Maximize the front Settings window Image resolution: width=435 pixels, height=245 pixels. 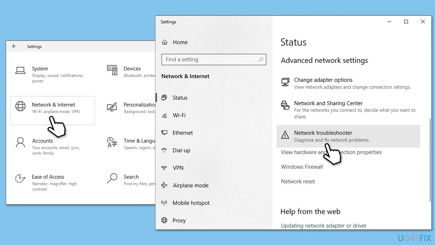(406, 22)
